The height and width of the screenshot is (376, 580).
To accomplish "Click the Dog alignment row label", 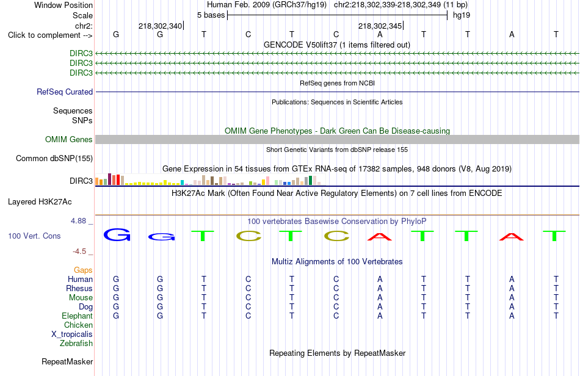I will click(x=85, y=307).
